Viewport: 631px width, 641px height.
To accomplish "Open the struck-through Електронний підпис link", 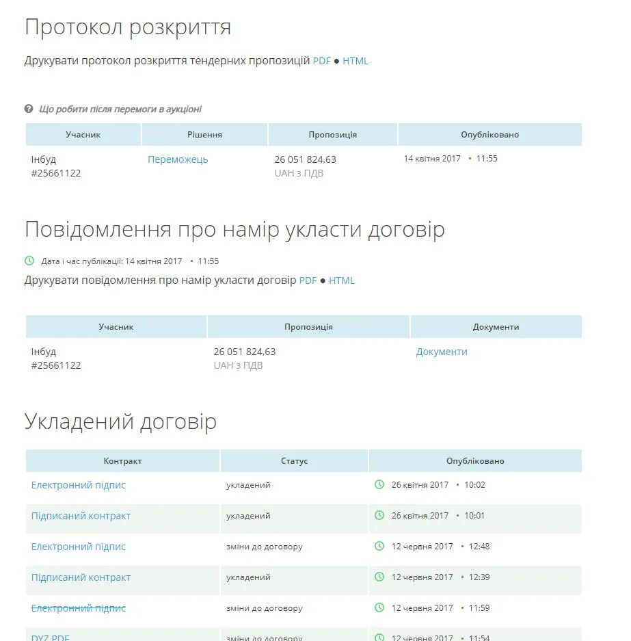I will coord(79,608).
